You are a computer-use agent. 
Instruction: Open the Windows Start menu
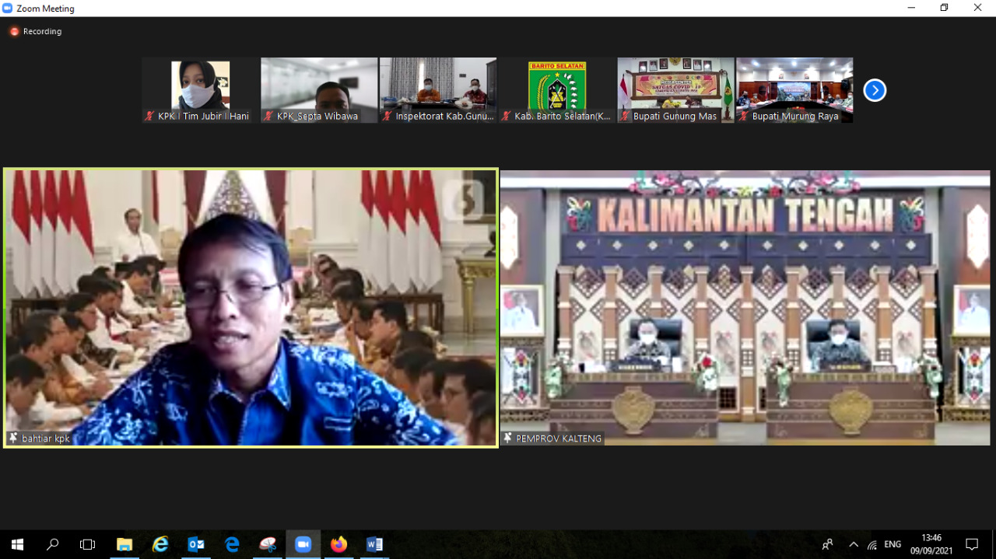[x=17, y=544]
